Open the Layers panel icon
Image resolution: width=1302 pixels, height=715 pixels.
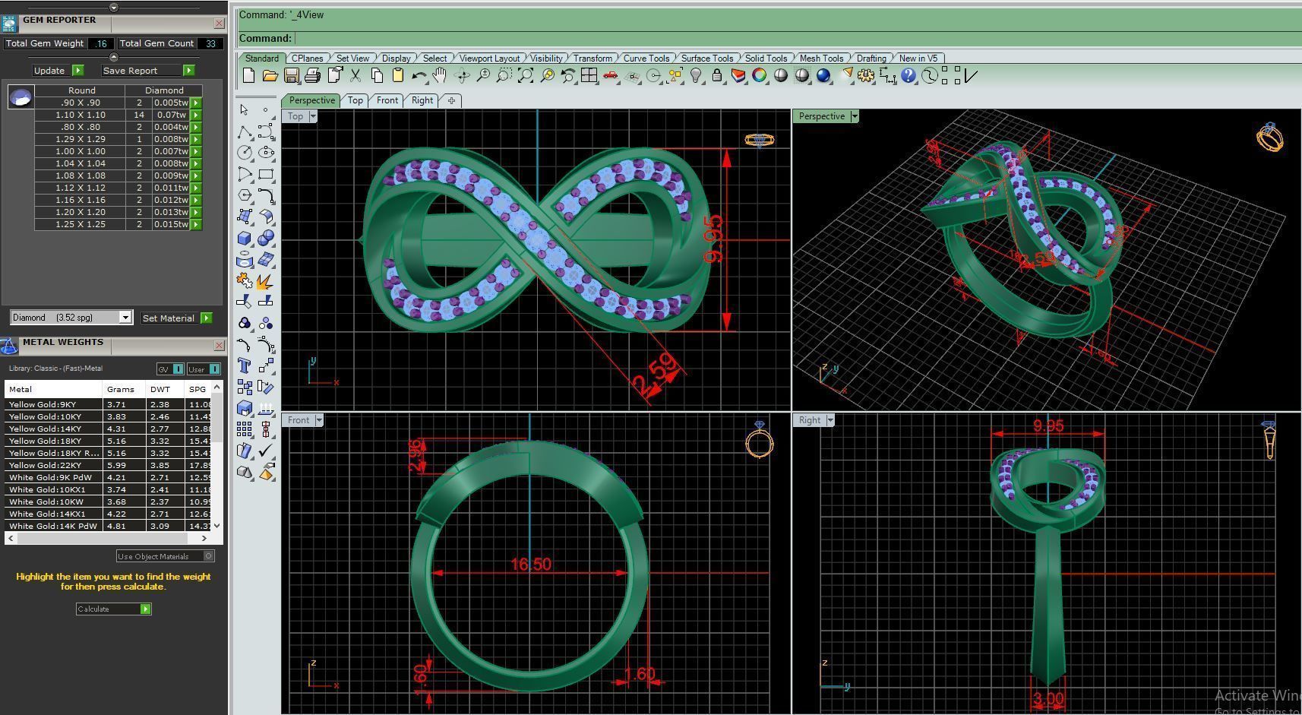tap(738, 75)
